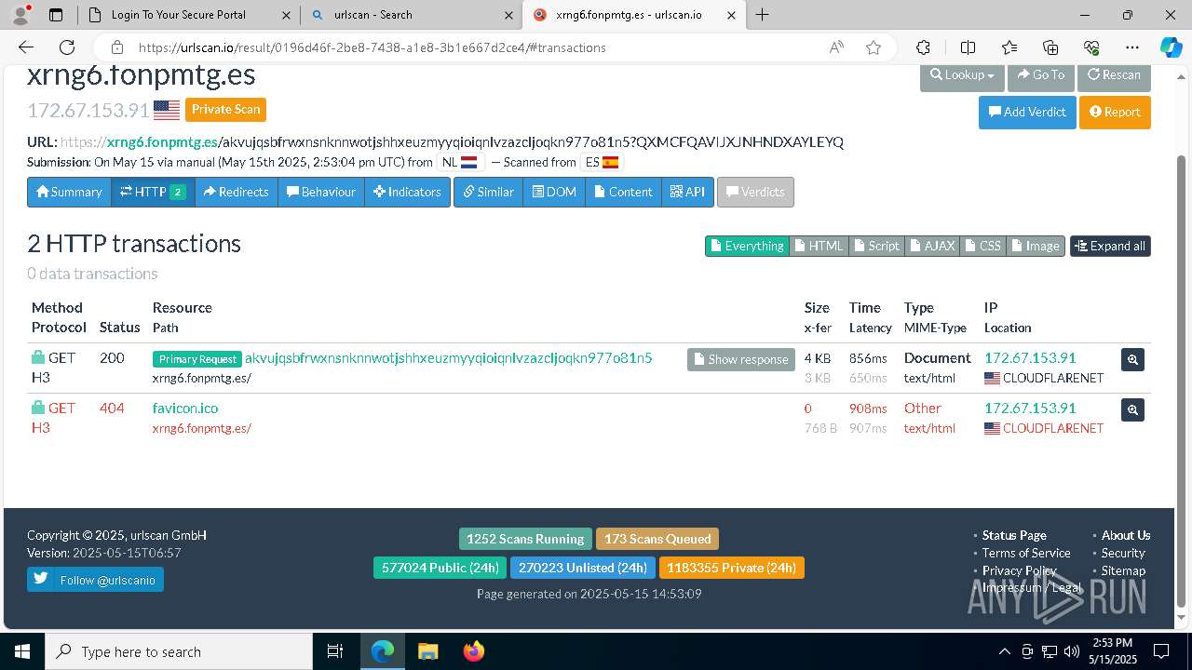1192x670 pixels.
Task: Toggle the Split screen icon
Action: [x=968, y=47]
